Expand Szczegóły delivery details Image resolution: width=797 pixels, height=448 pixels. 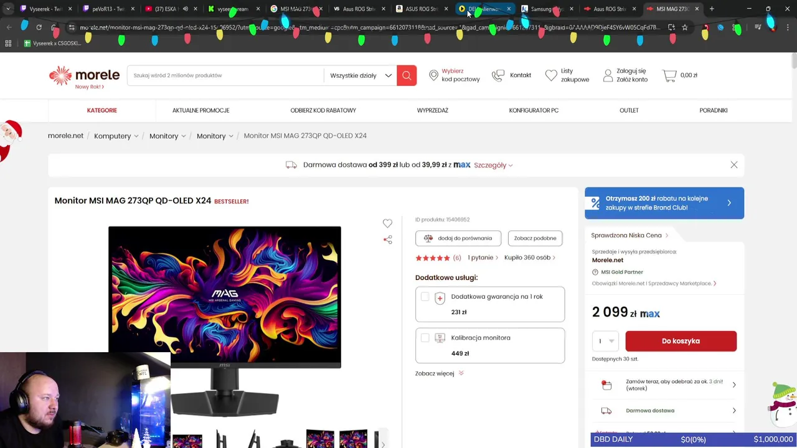(493, 165)
